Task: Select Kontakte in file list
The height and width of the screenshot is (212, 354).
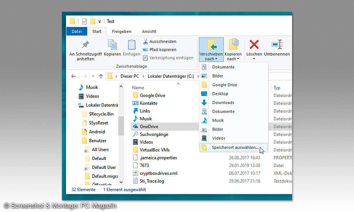Action: [x=145, y=103]
